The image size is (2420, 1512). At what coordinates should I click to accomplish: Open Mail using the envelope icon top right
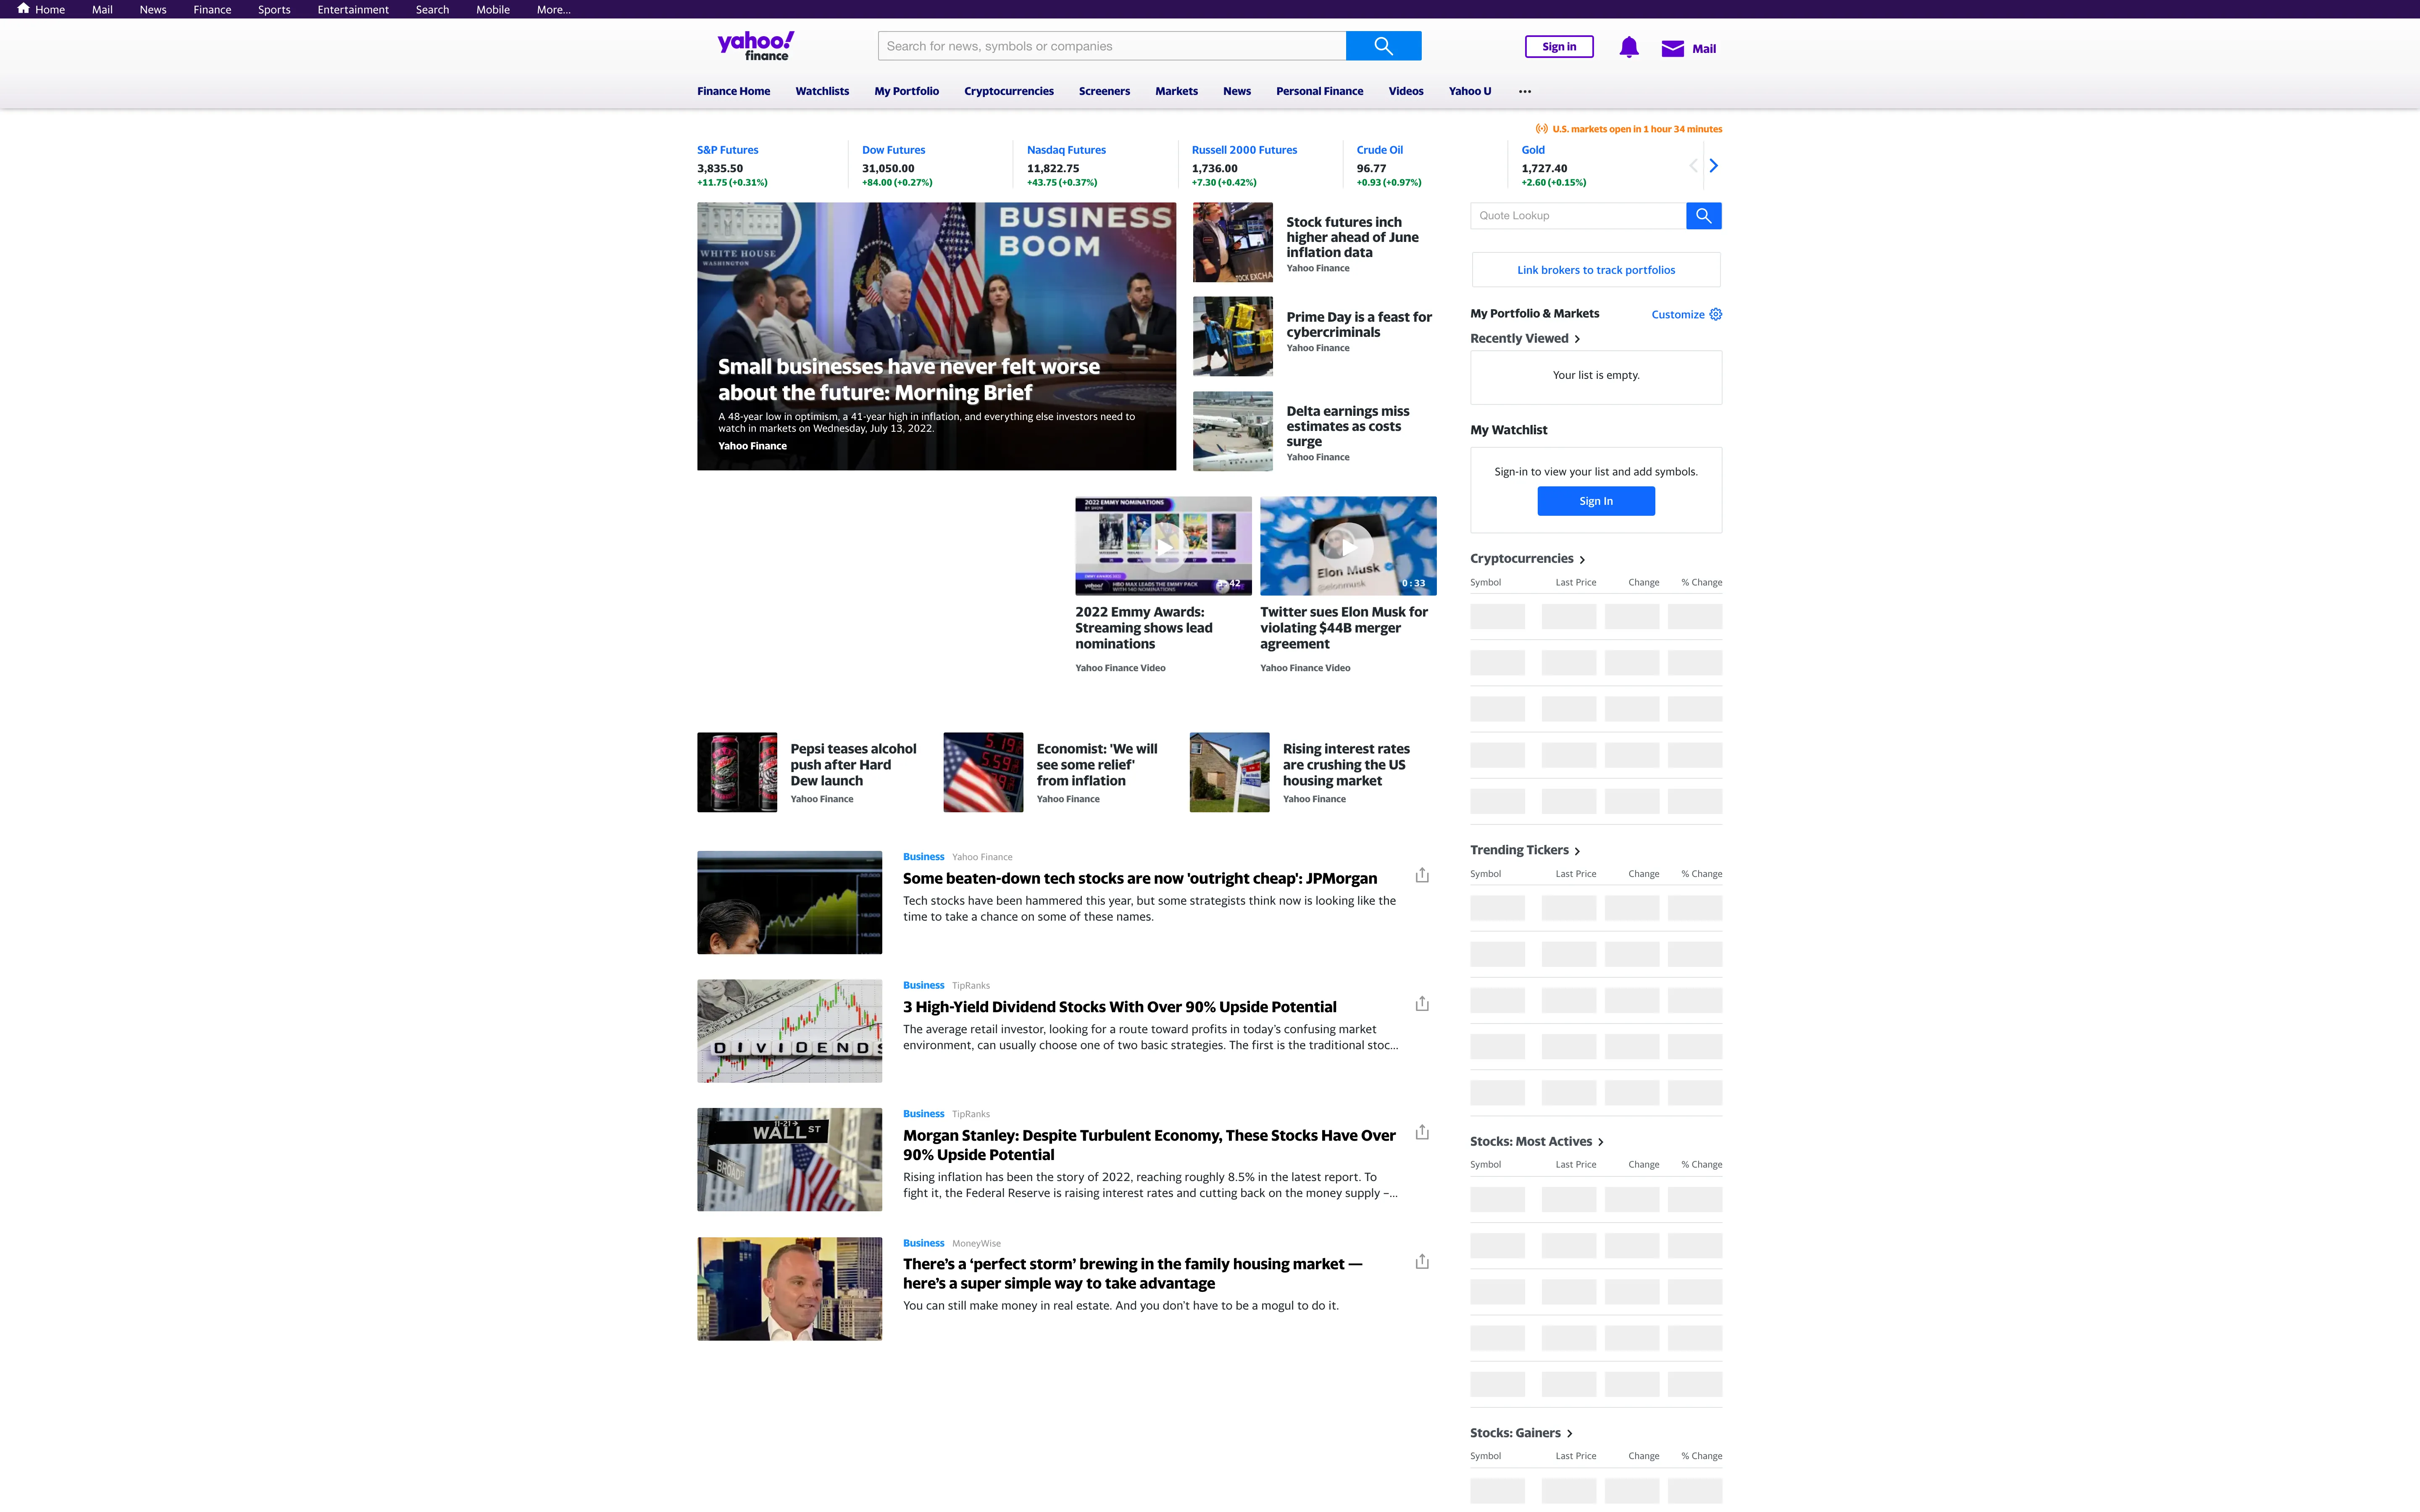(x=1673, y=47)
